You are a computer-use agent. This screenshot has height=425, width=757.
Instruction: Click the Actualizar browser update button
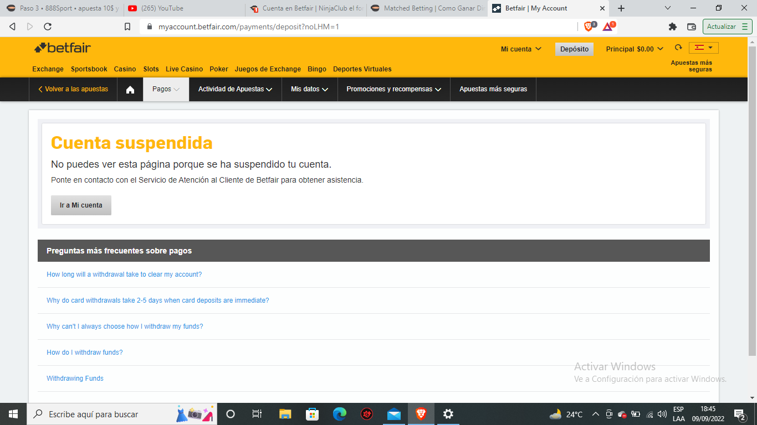pos(728,27)
